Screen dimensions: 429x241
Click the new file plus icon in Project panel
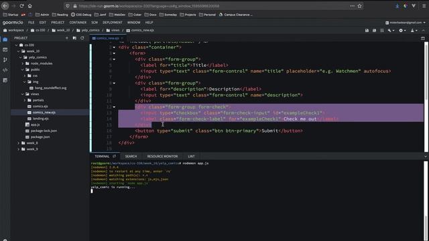click(x=67, y=38)
